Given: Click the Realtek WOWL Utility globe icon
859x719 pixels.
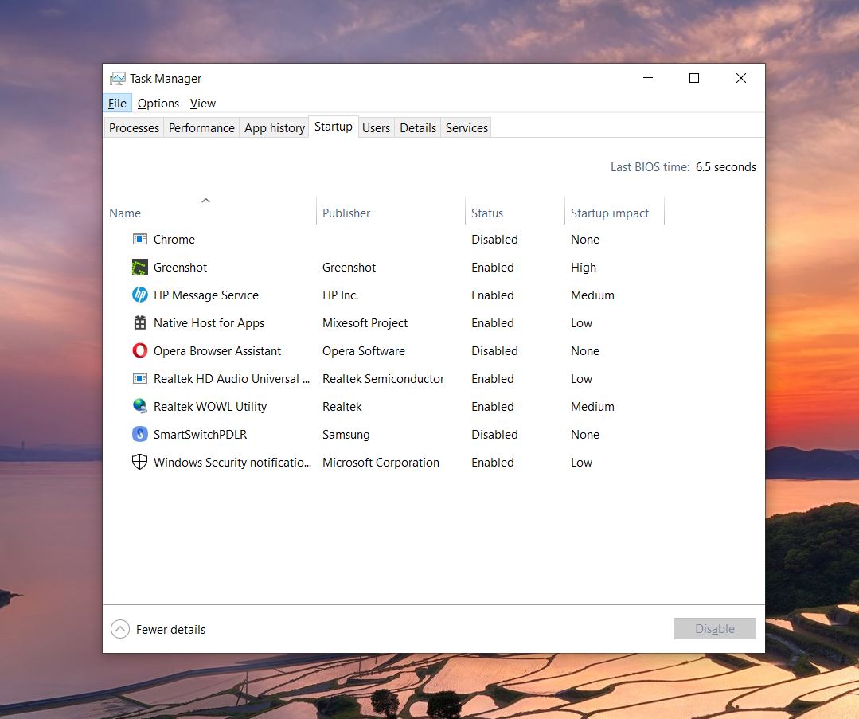Looking at the screenshot, I should 139,406.
